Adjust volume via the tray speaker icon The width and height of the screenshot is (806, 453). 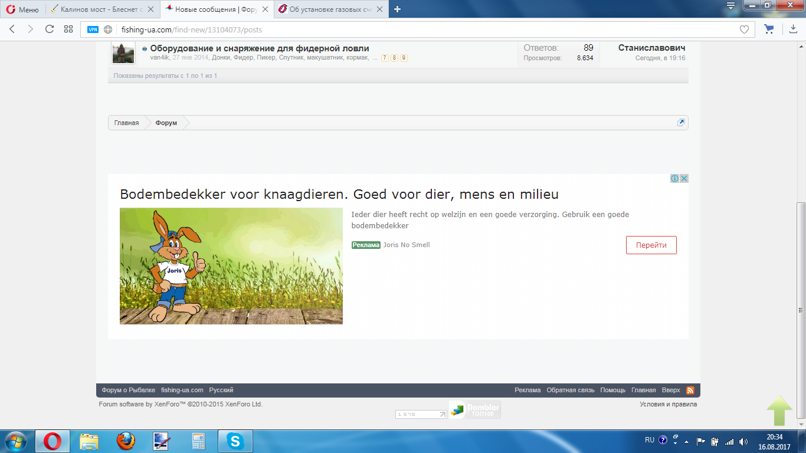[743, 441]
